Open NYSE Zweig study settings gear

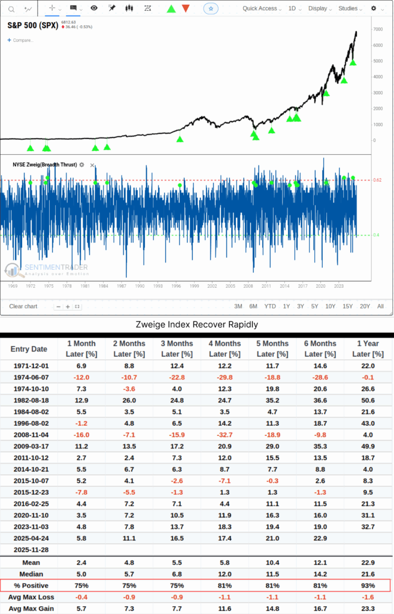tap(83, 164)
